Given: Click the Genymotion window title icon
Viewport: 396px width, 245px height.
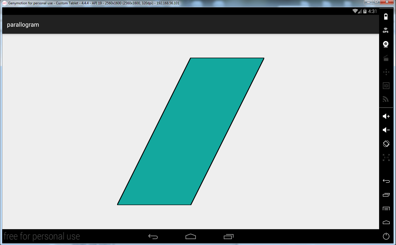Looking at the screenshot, I should click(5, 3).
